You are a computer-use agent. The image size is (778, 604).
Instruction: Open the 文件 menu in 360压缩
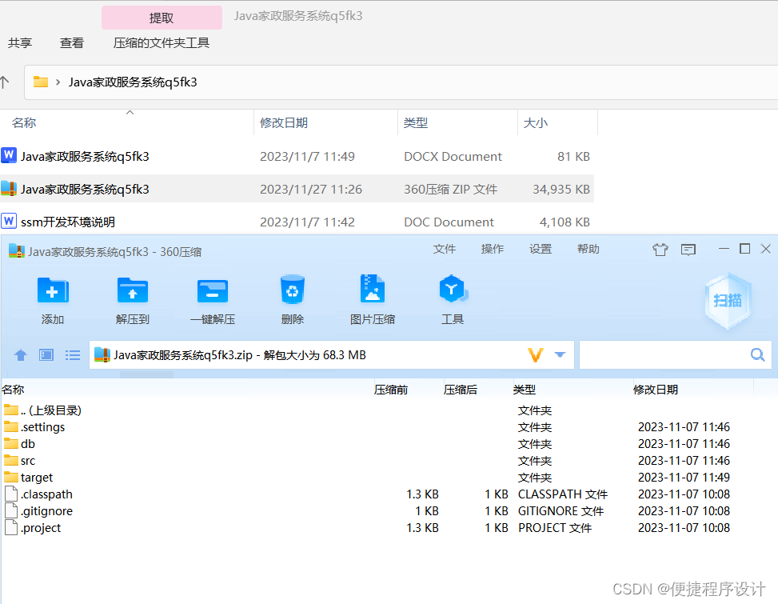(444, 249)
